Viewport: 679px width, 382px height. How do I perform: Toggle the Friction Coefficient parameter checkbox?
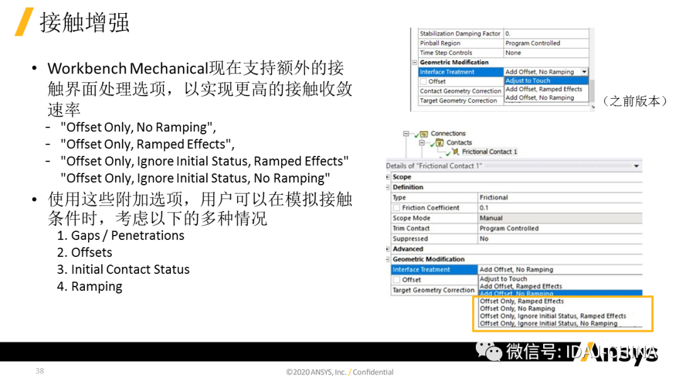(x=397, y=208)
